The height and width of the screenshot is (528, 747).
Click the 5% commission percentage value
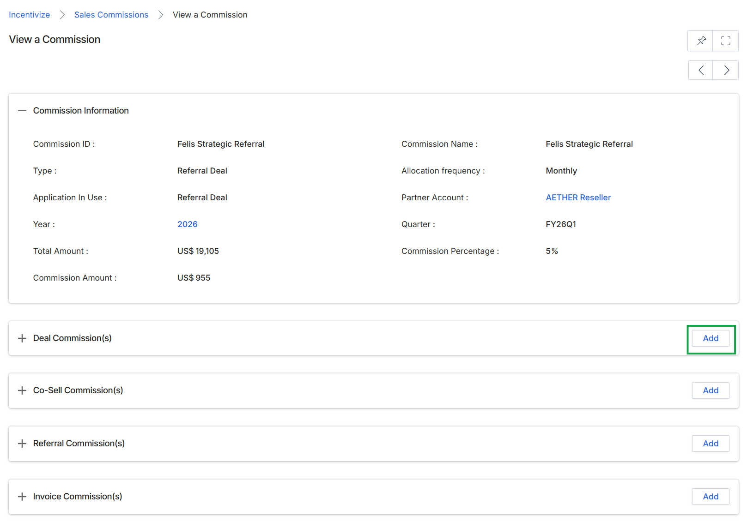(x=552, y=251)
